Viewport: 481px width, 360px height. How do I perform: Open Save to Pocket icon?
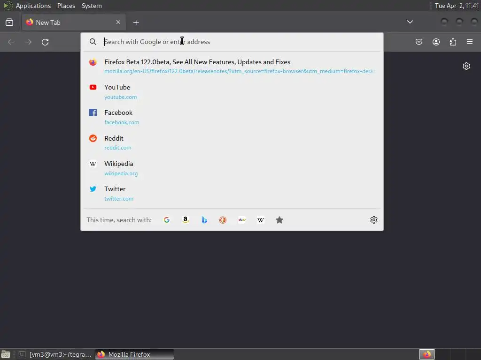pos(419,42)
